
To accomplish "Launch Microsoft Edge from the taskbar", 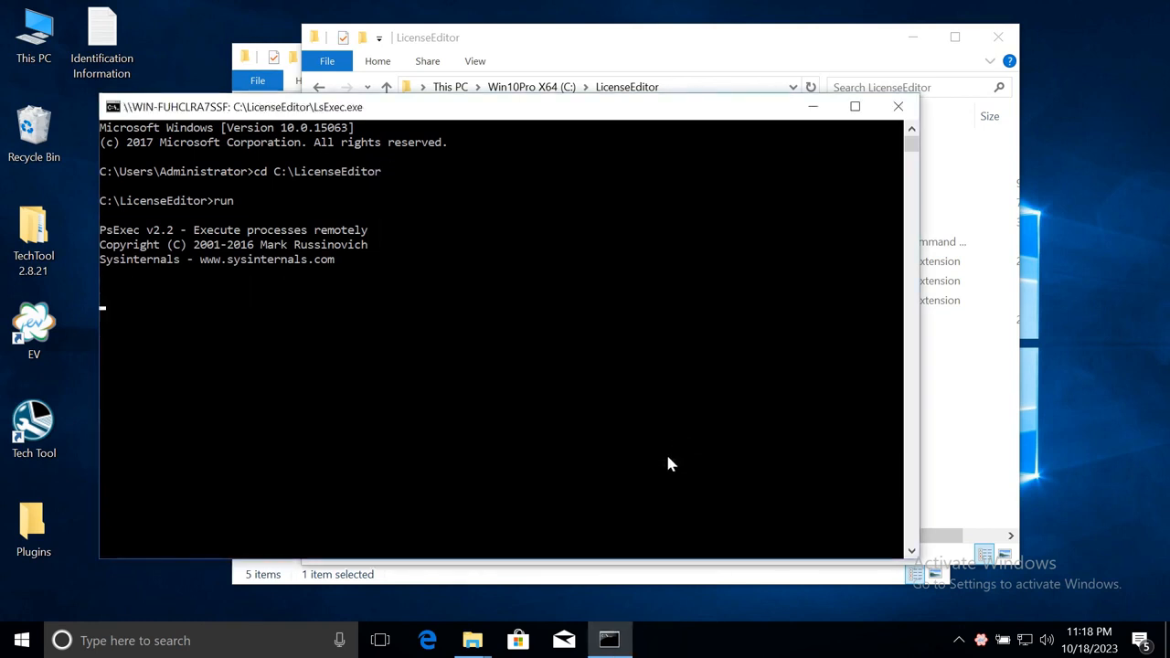I will [427, 640].
